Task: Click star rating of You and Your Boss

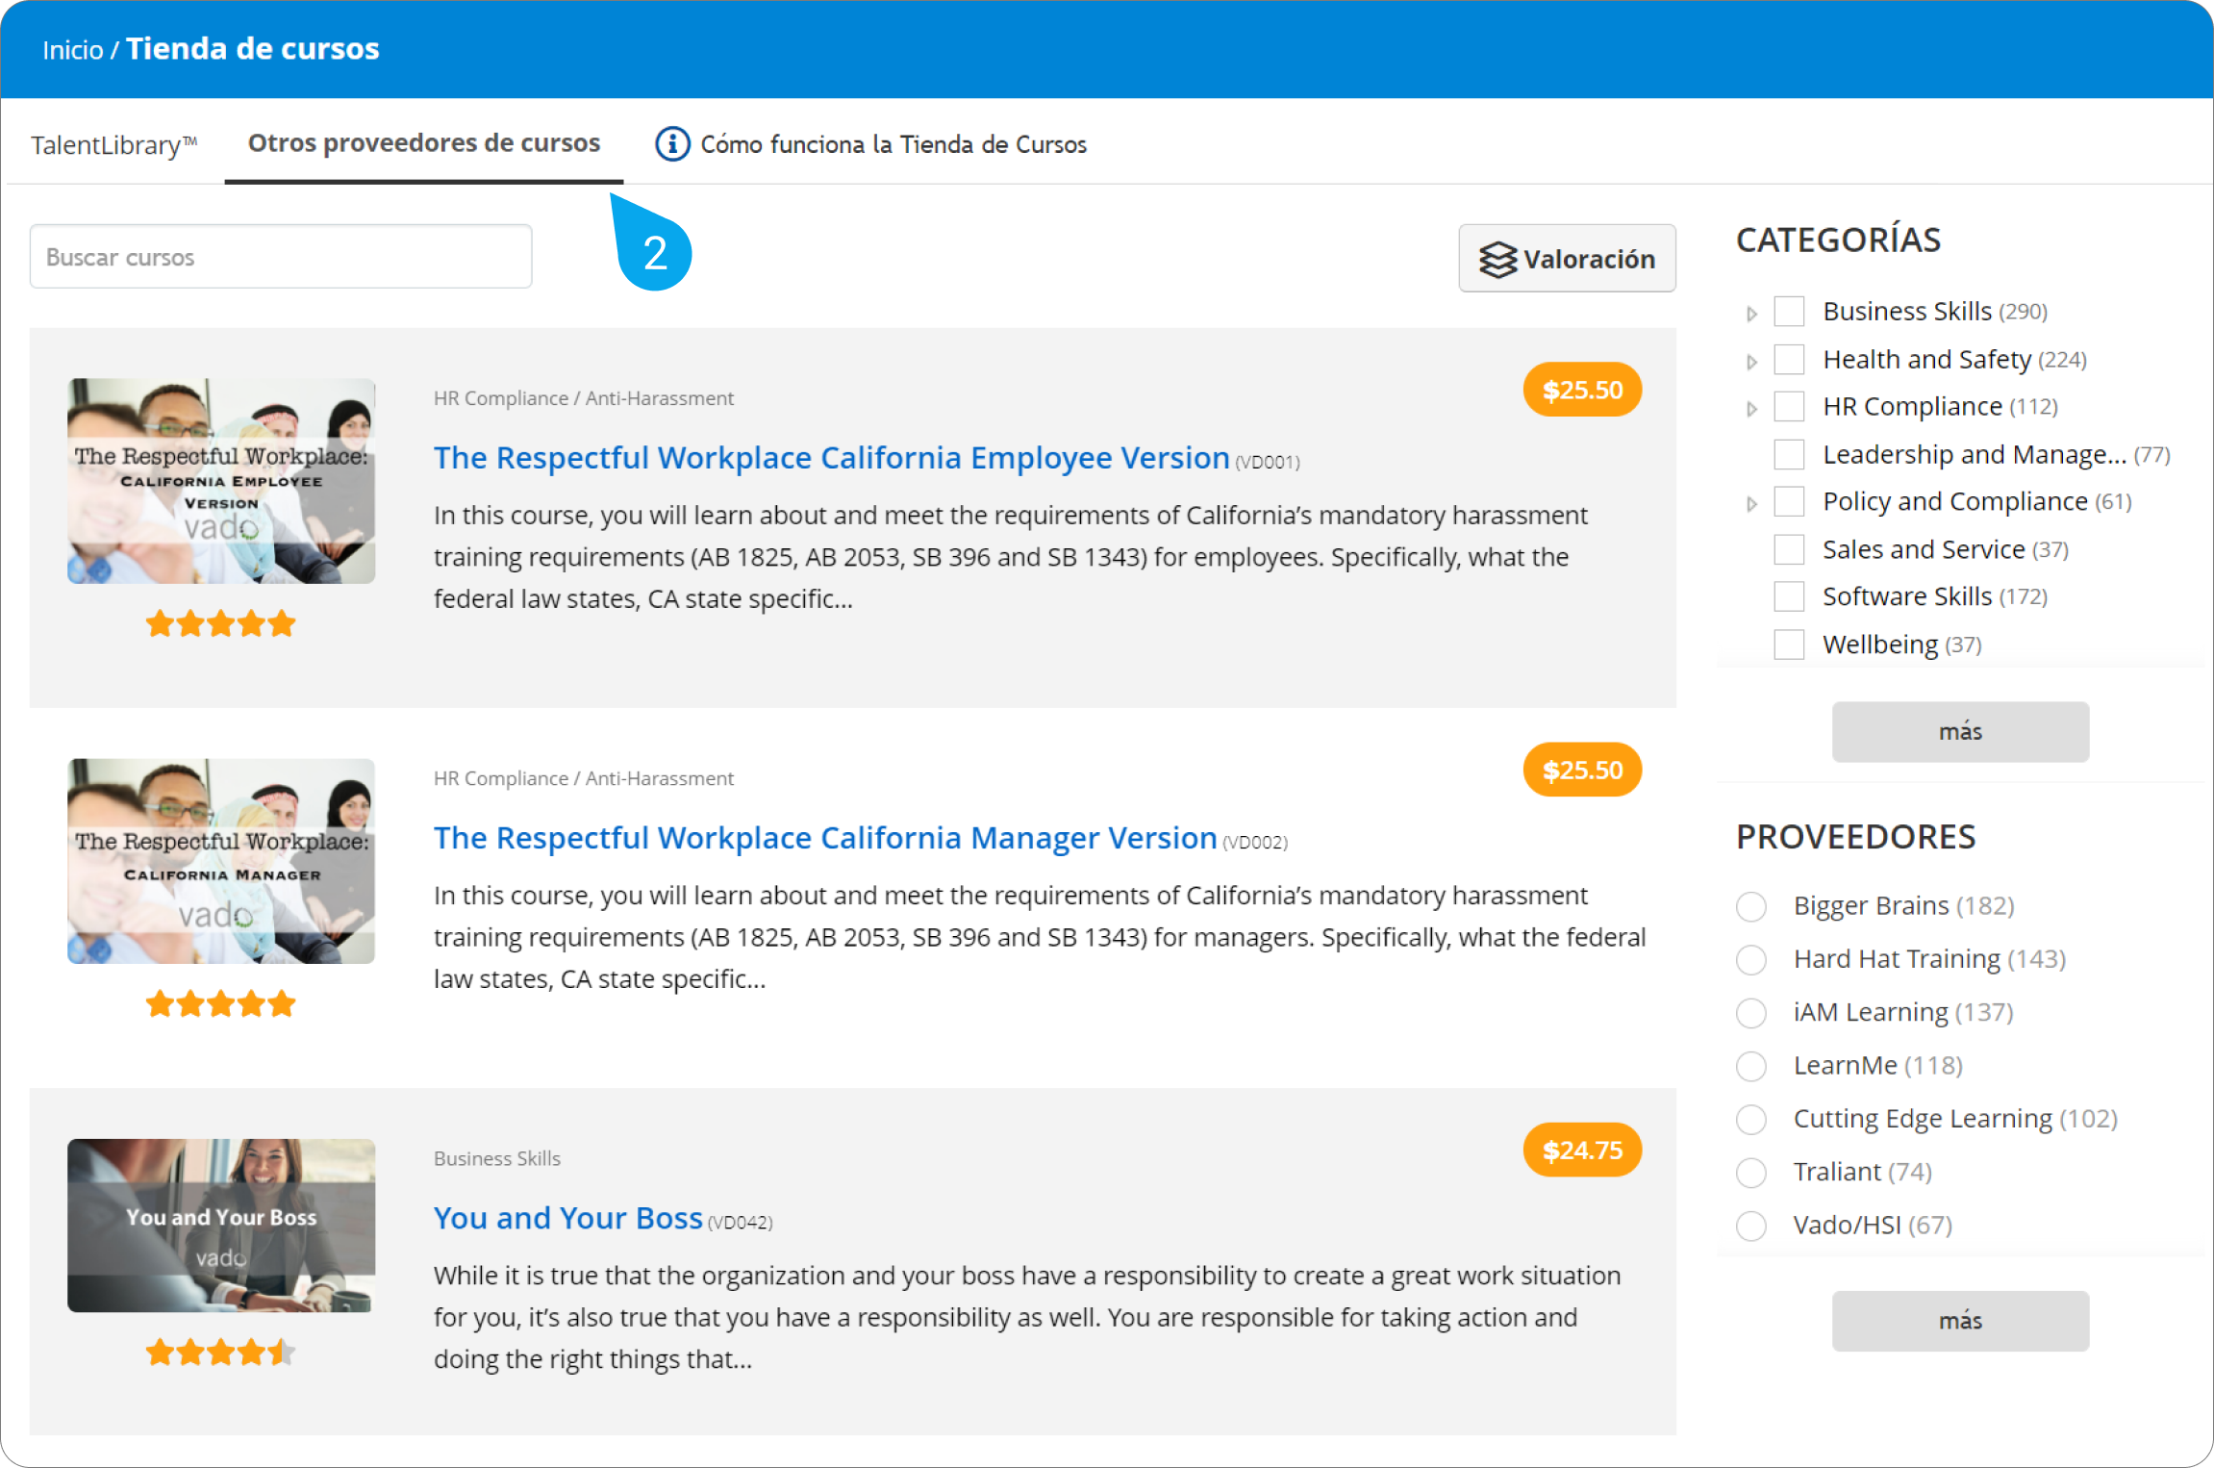Action: click(220, 1353)
